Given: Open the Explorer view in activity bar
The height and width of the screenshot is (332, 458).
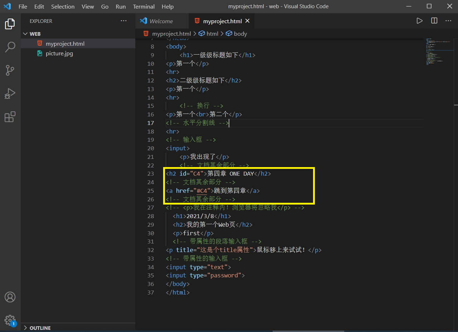Looking at the screenshot, I should click(x=10, y=24).
